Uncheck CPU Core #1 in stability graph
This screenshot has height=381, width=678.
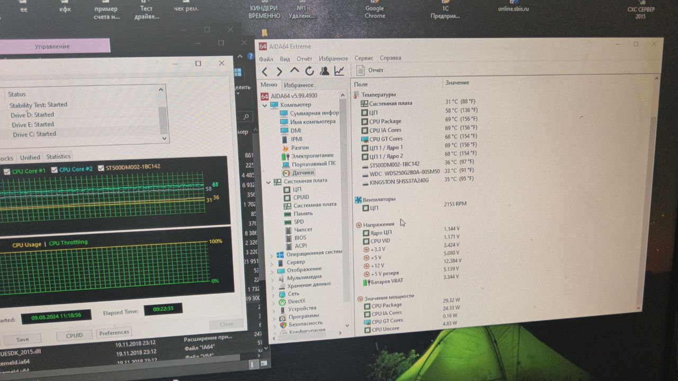tap(7, 171)
